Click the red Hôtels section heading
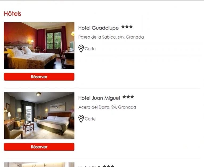 [x=13, y=14]
